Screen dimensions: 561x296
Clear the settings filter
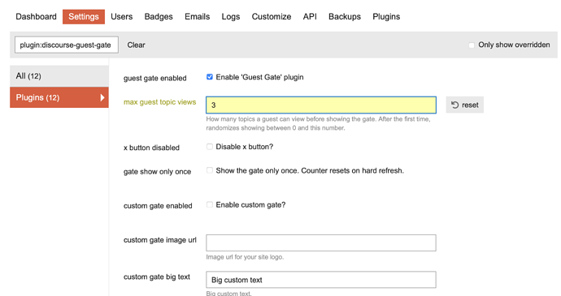pyautogui.click(x=137, y=45)
